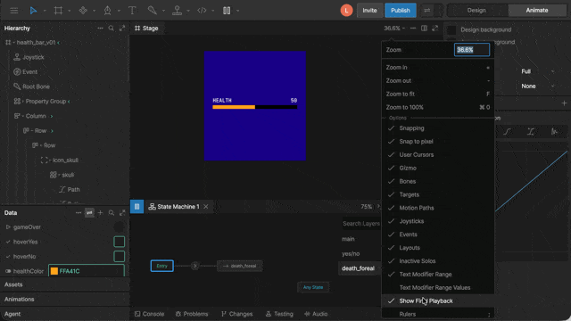The width and height of the screenshot is (571, 321).
Task: Open the Testing panel
Action: coord(279,314)
